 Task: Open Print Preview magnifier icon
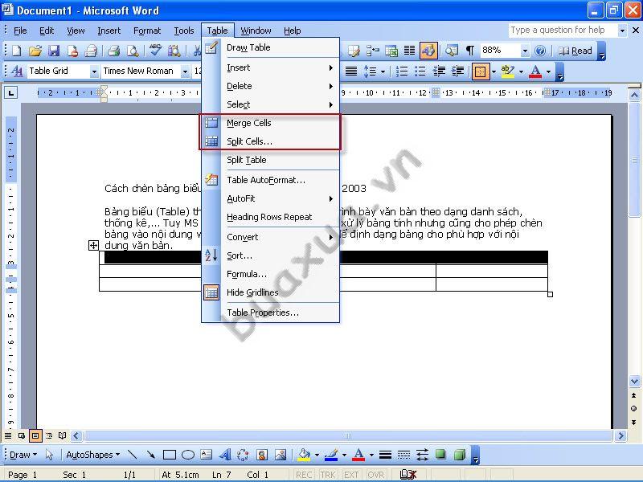click(133, 51)
